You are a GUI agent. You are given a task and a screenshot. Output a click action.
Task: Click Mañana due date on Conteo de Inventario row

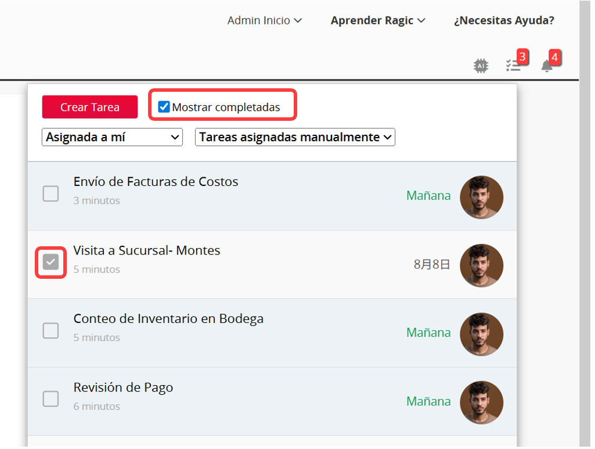coord(428,332)
